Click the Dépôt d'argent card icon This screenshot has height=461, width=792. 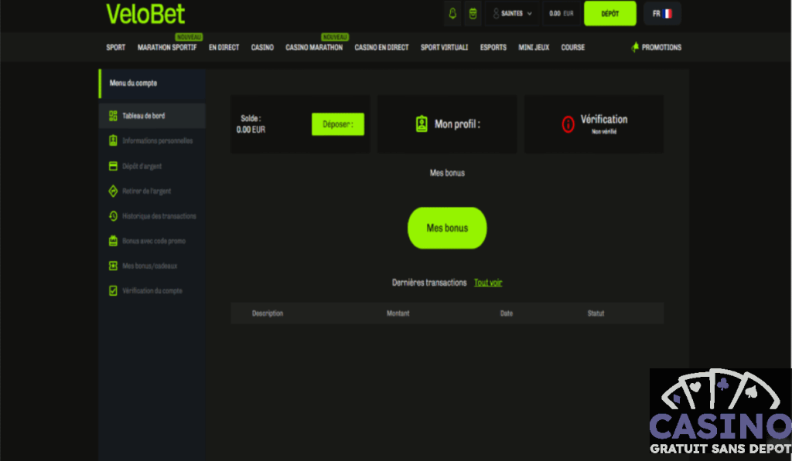(x=113, y=166)
